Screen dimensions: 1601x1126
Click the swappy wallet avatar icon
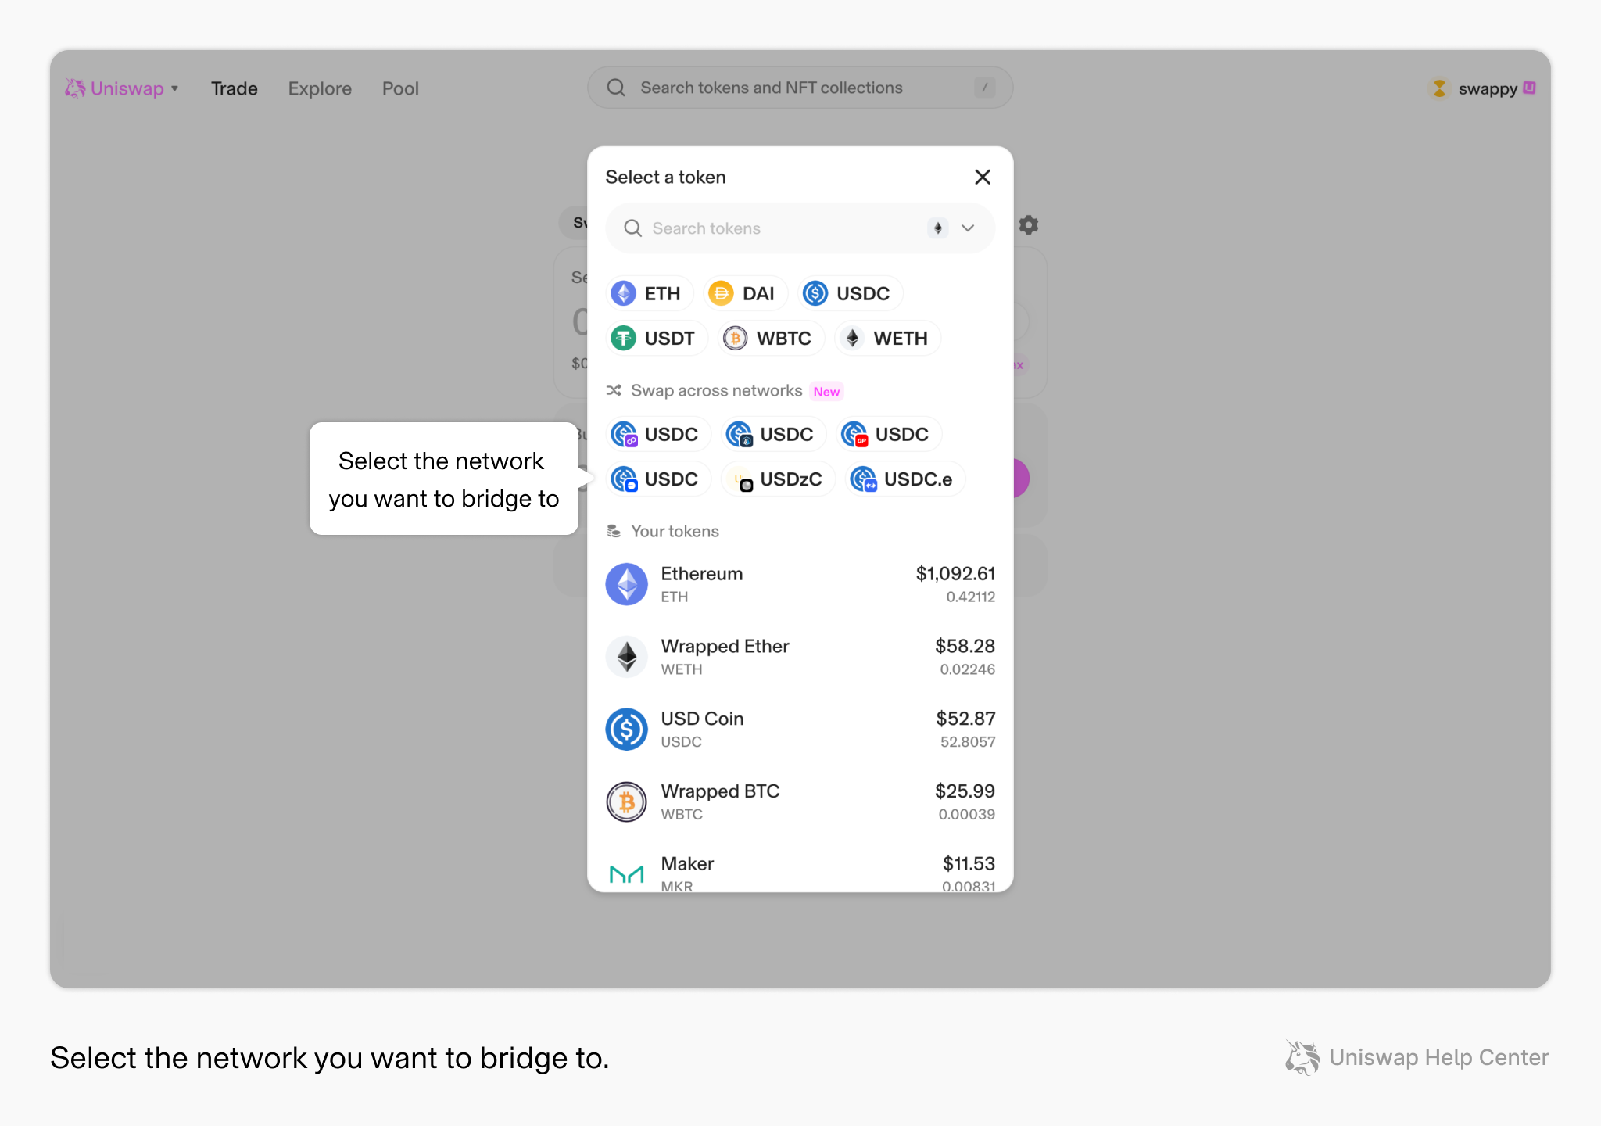click(1438, 88)
